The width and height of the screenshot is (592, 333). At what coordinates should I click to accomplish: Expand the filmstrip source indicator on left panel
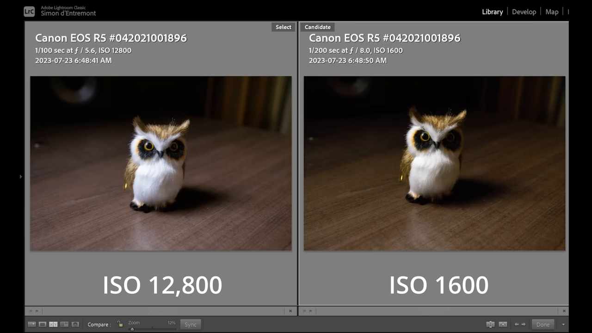31,311
